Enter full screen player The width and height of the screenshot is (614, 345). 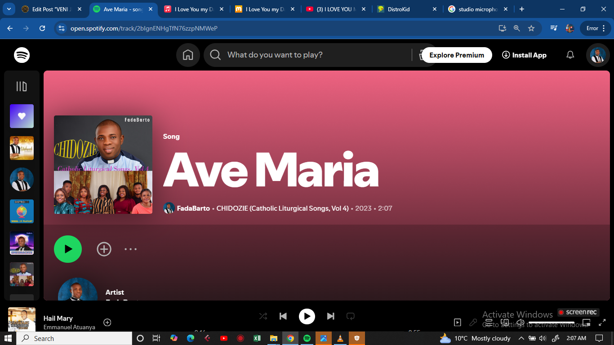click(602, 323)
